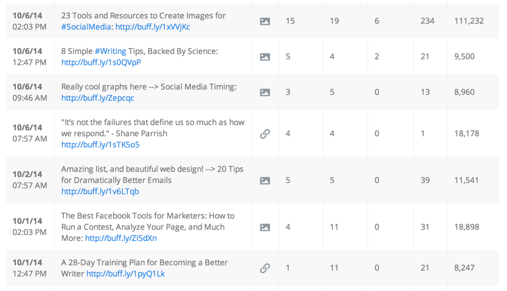Open link buff.ly/Zl5dXn

coord(121,238)
